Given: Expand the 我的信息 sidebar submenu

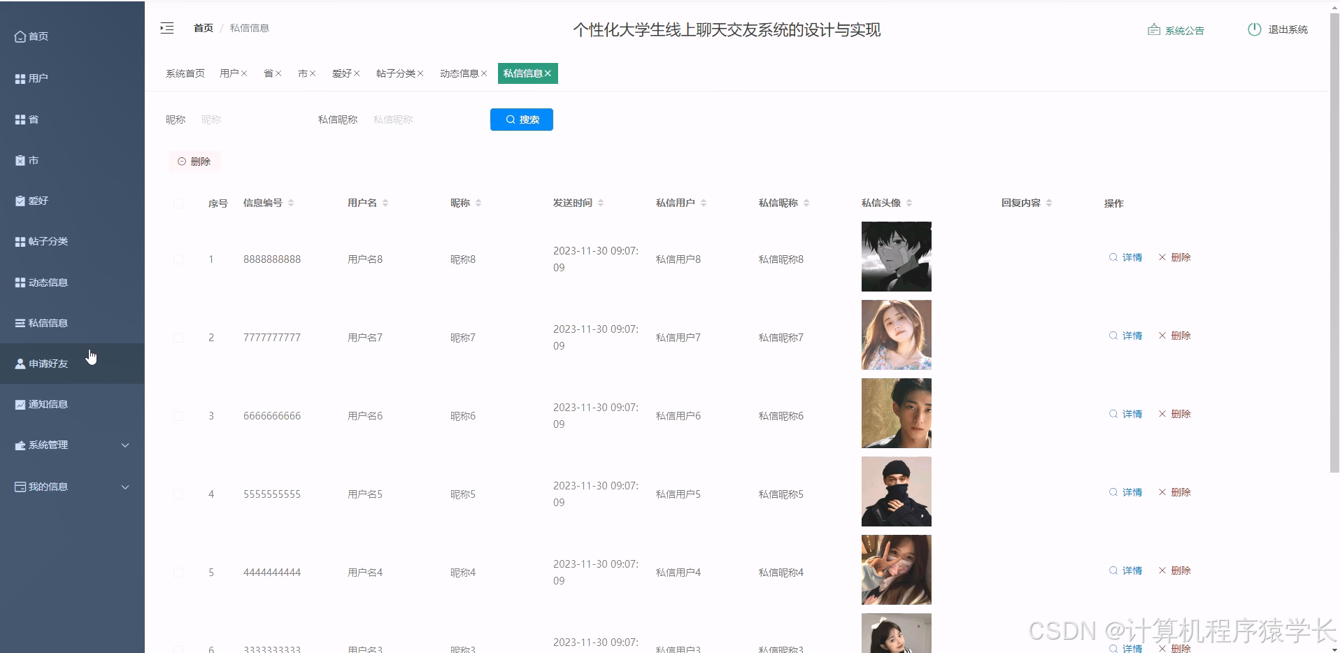Looking at the screenshot, I should pos(72,487).
